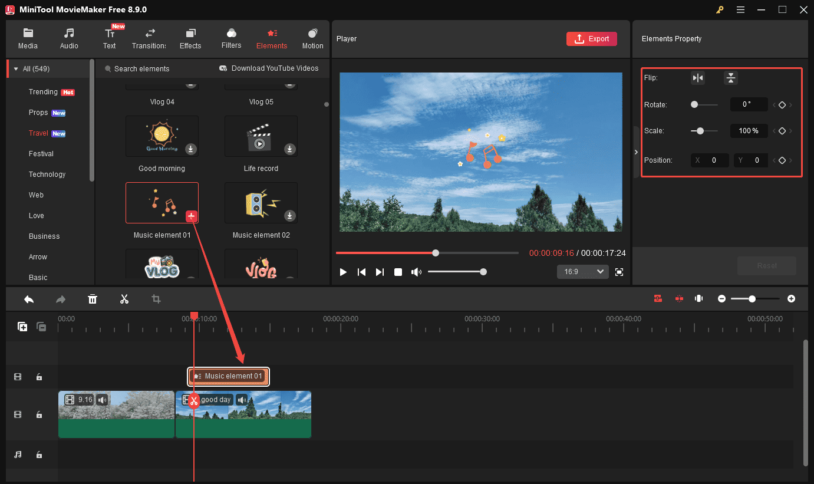Open the Filters tab
The height and width of the screenshot is (484, 814).
coord(231,38)
